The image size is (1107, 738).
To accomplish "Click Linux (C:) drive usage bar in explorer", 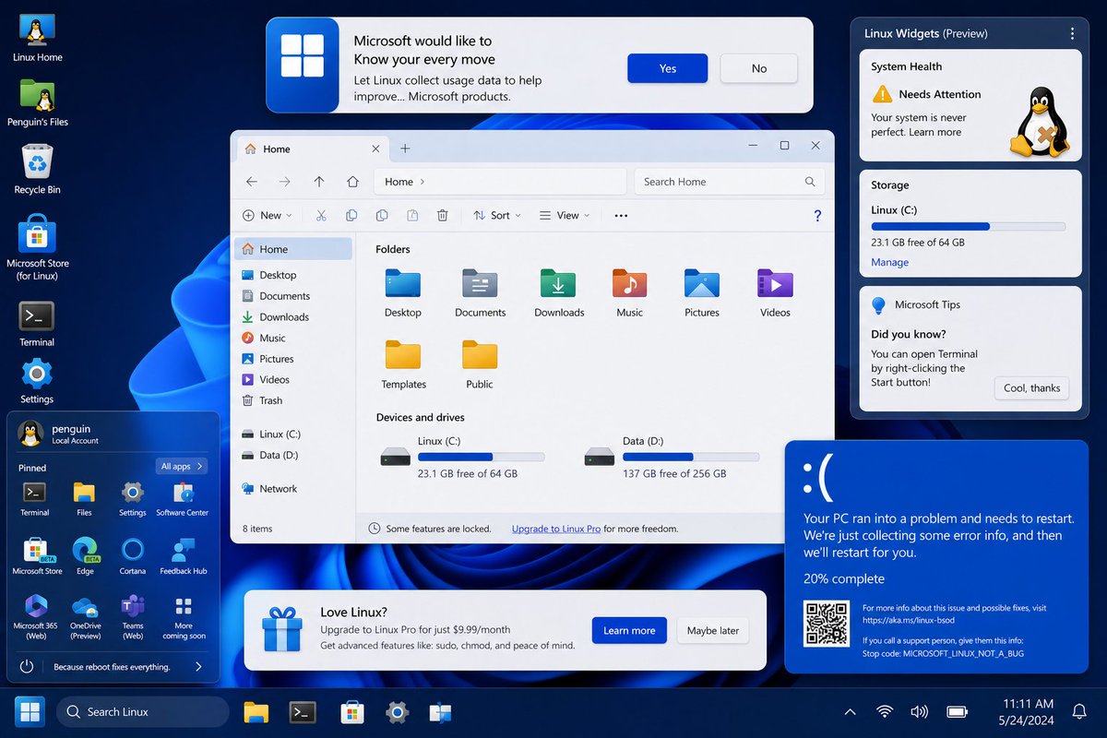I will [x=482, y=457].
